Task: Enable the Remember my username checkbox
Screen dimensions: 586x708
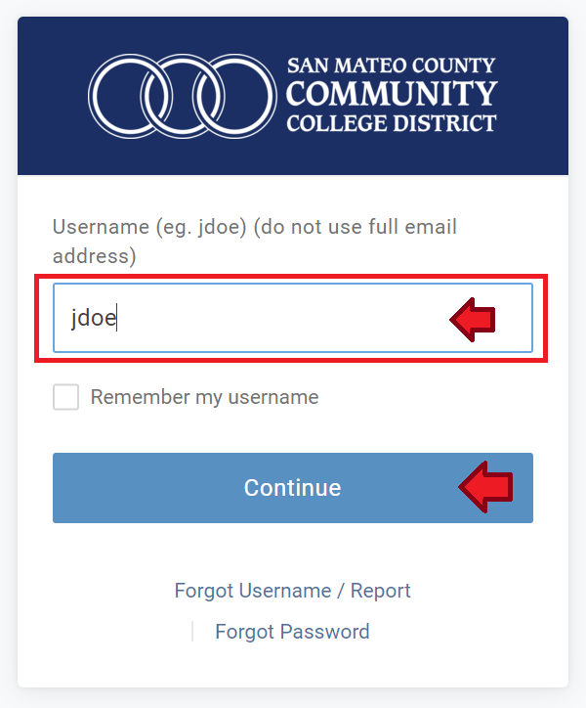Action: pos(65,397)
